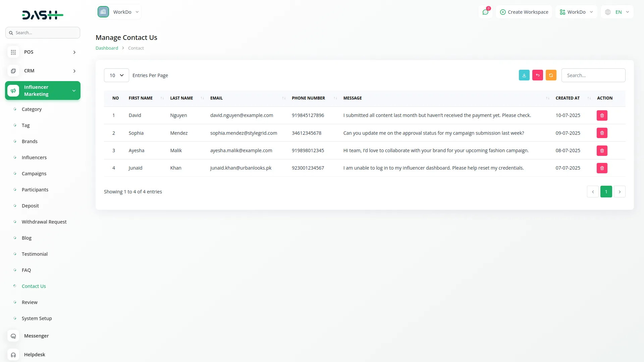Go to the Dashboard breadcrumb link
The image size is (644, 362).
(x=107, y=48)
